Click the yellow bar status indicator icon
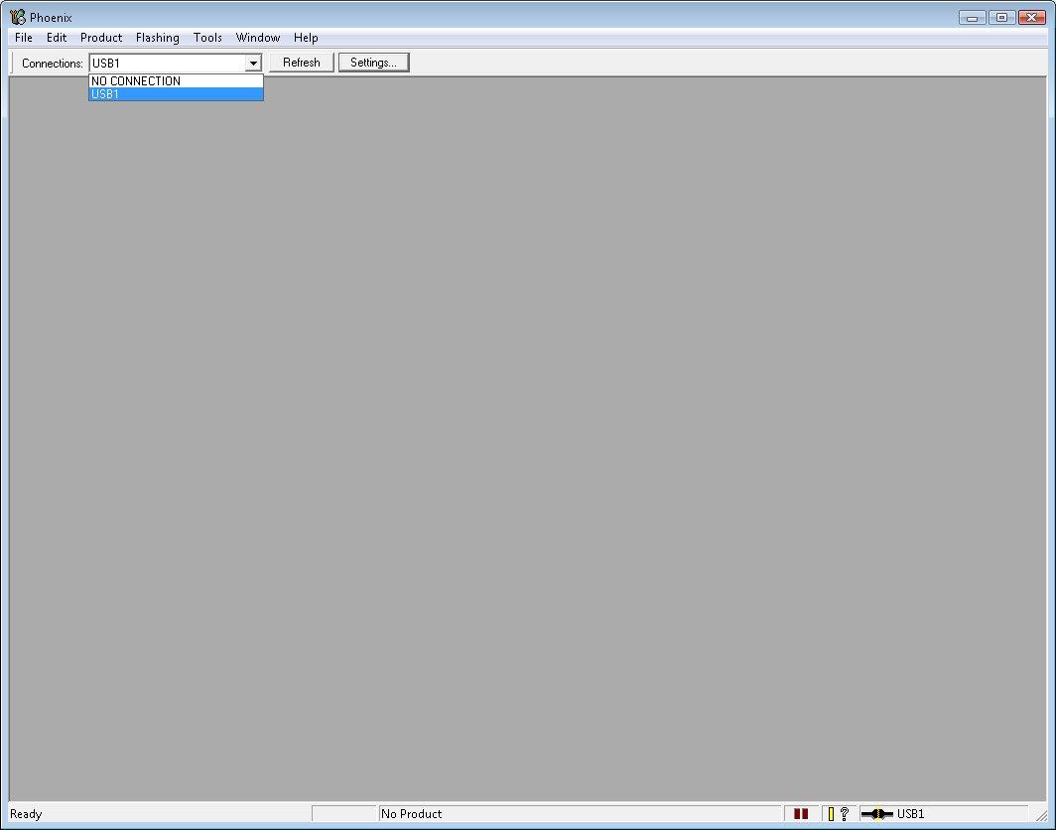Viewport: 1056px width, 830px height. pyautogui.click(x=831, y=814)
